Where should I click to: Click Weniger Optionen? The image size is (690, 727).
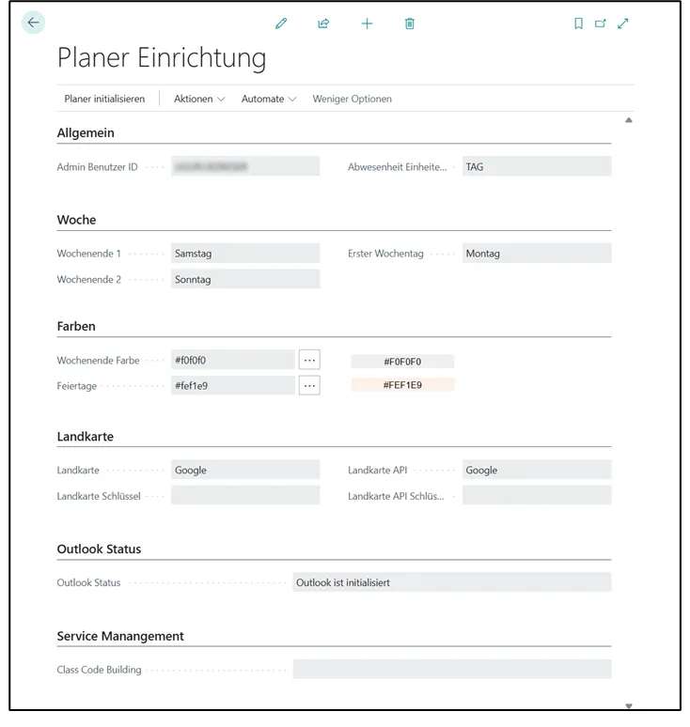(352, 99)
